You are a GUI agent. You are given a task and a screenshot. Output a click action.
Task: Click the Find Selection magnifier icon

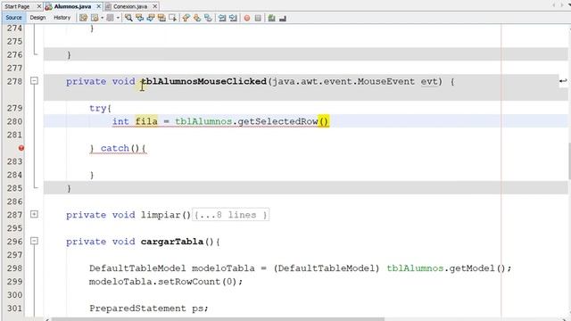(128, 18)
